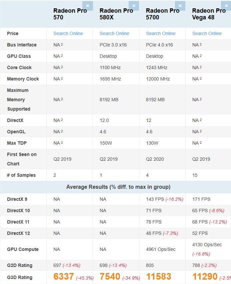This screenshot has width=231, height=284.
Task: Select the 6337 G3D Rating value
Action: pyautogui.click(x=64, y=277)
